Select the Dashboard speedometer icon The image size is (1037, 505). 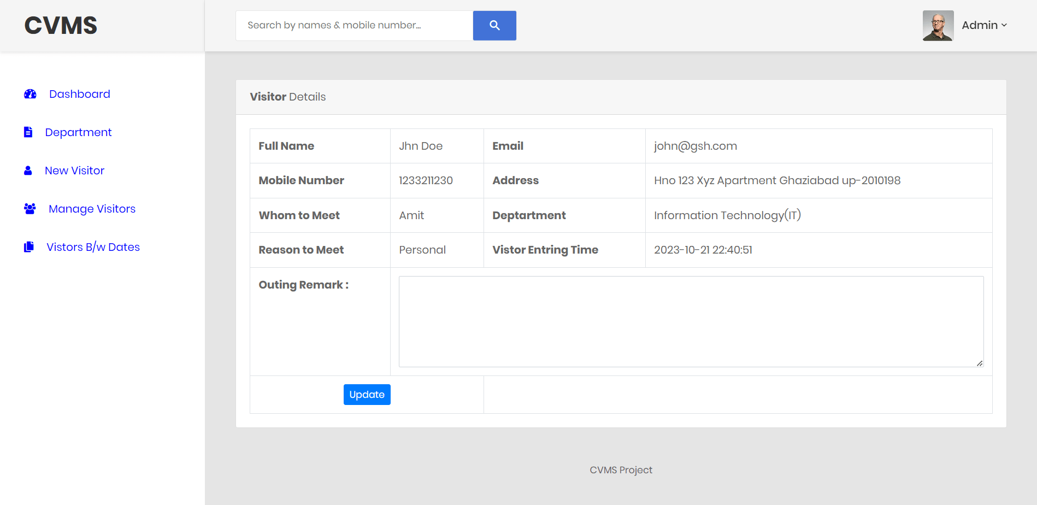(29, 93)
